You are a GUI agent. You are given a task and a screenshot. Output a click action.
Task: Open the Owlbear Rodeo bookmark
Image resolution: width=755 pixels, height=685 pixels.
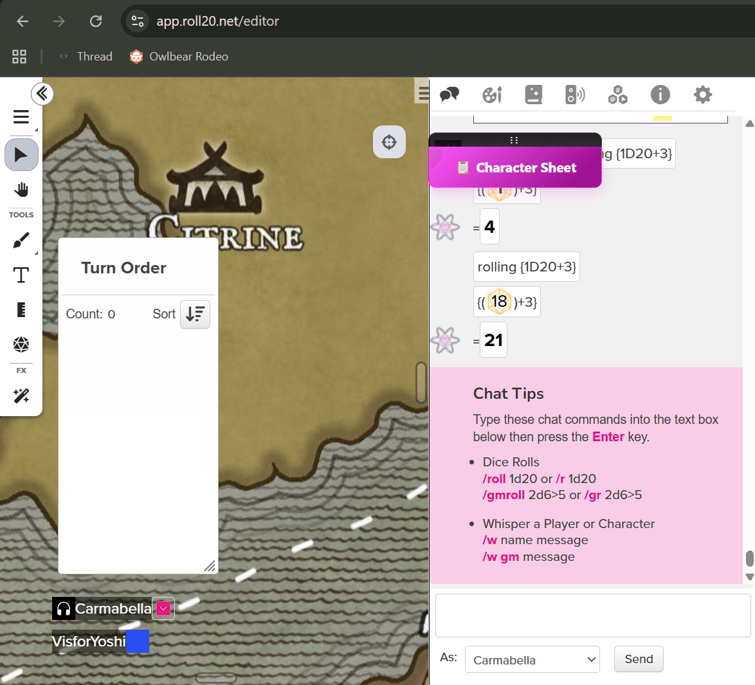tap(179, 57)
